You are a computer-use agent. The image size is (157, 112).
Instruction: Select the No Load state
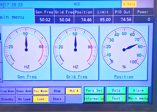click(x=24, y=99)
